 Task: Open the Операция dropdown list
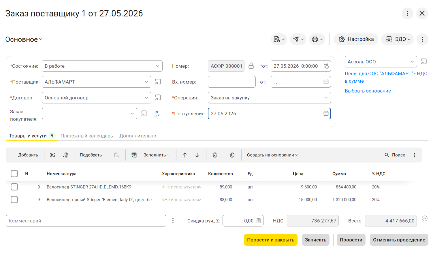click(326, 98)
